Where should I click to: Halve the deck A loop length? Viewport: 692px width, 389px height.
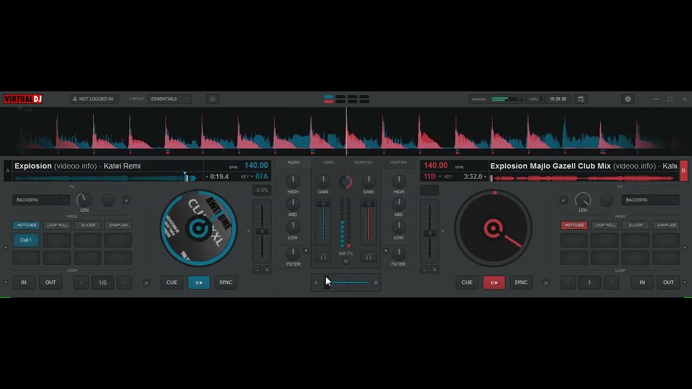[81, 283]
